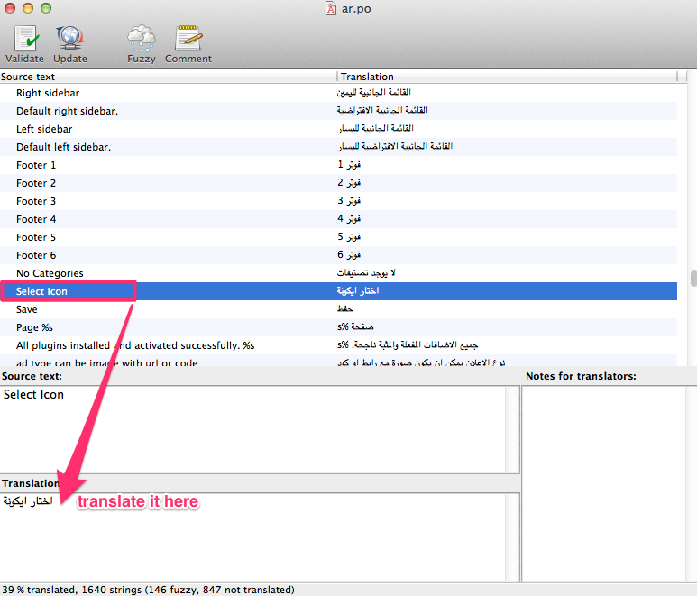
Task: Open the Comment notepad icon
Action: pyautogui.click(x=188, y=40)
